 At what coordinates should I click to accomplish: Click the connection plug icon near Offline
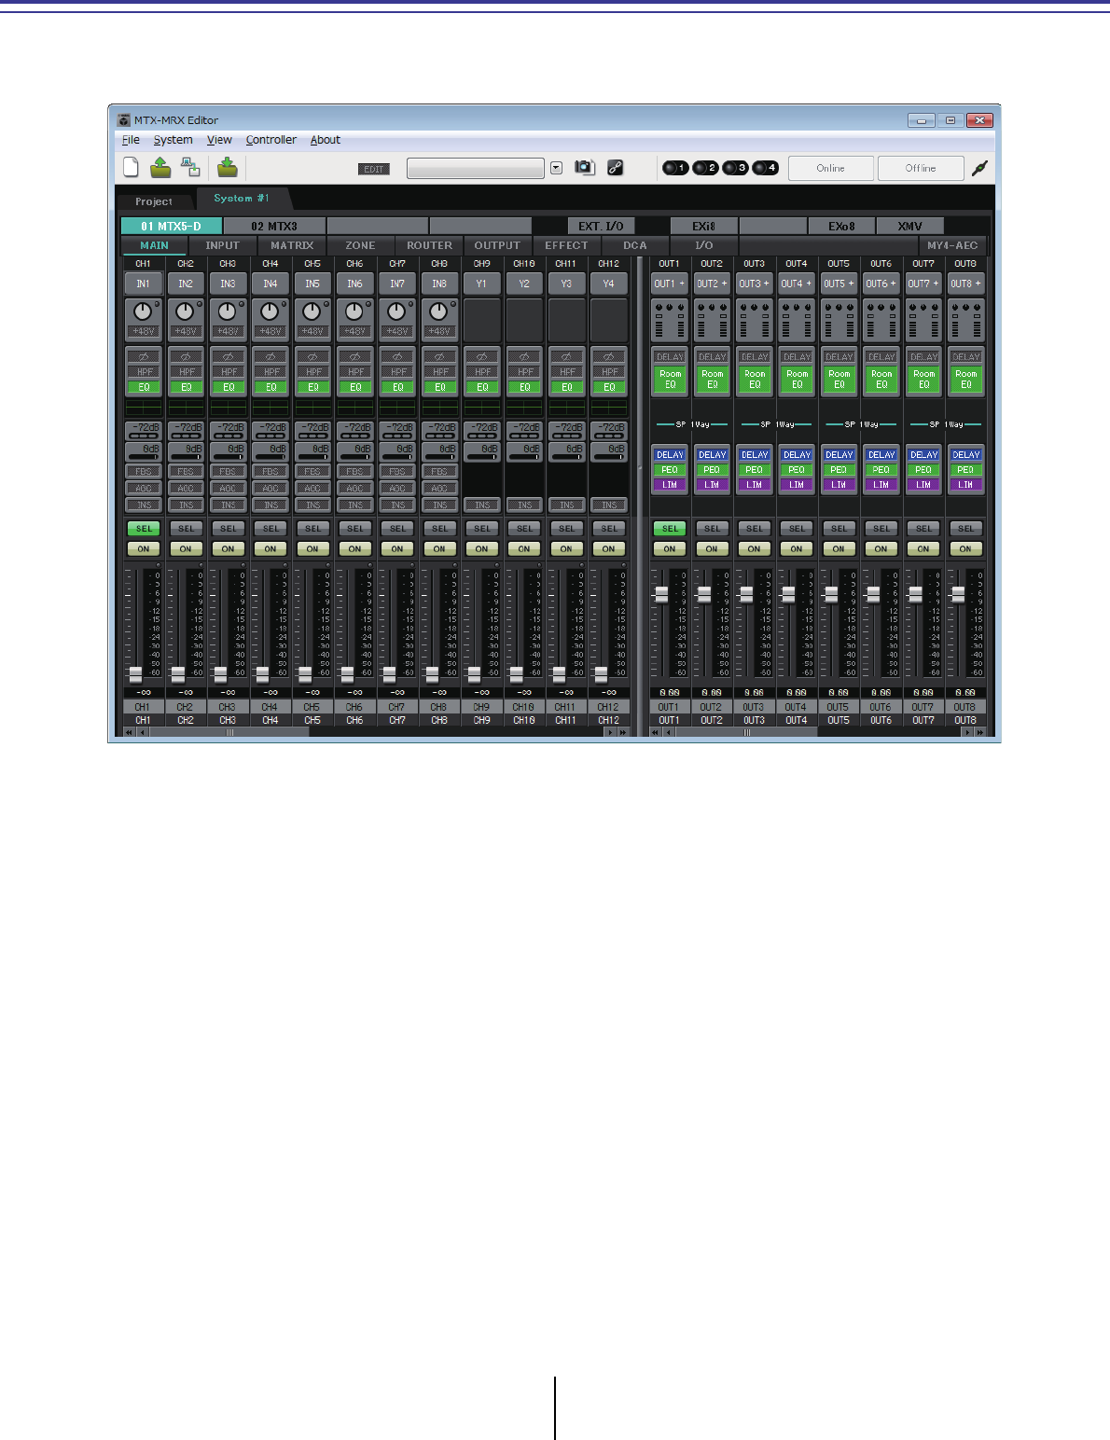[980, 168]
